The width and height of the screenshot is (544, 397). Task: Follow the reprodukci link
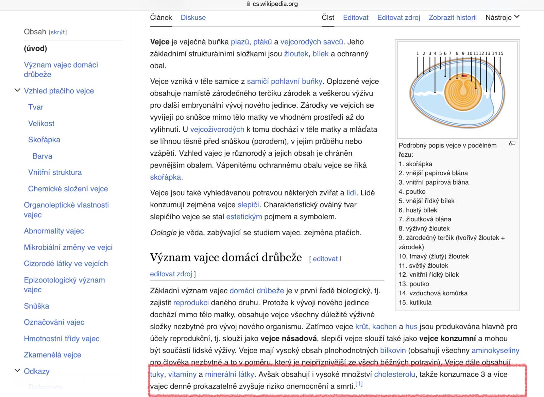(x=191, y=303)
